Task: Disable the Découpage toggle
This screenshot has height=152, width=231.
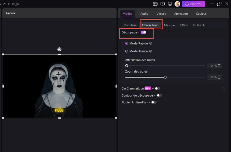Action: coord(143,32)
